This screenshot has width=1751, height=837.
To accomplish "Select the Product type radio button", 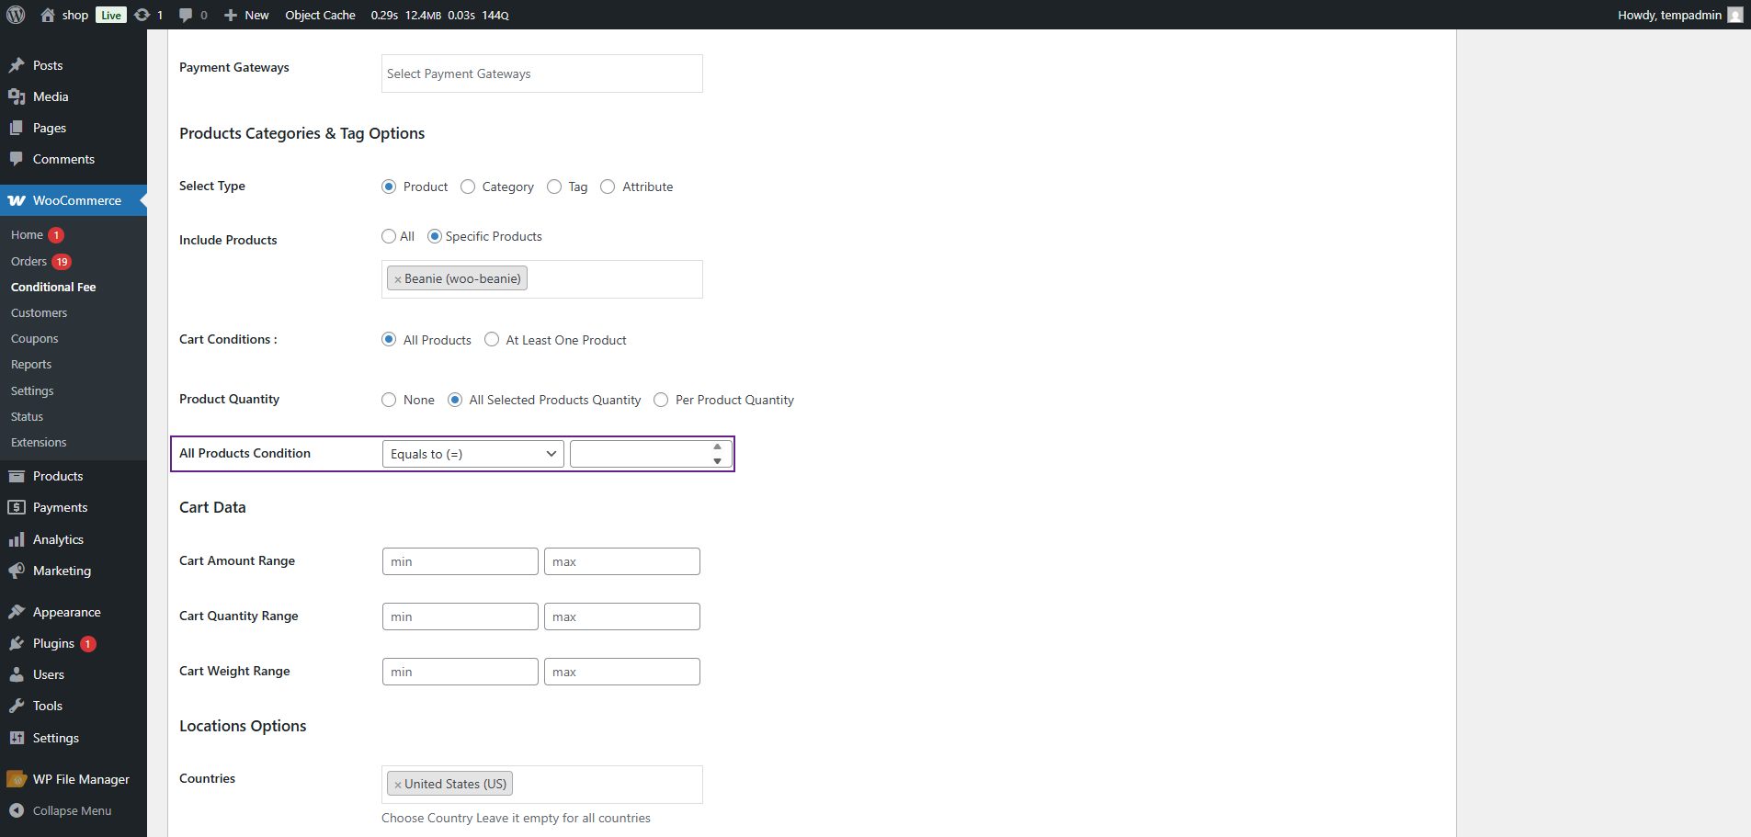I will pyautogui.click(x=389, y=187).
